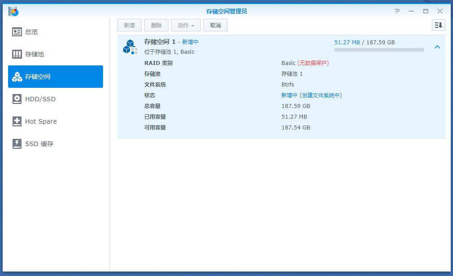The height and width of the screenshot is (276, 453).
Task: Open the 动作 dropdown menu
Action: [x=186, y=25]
